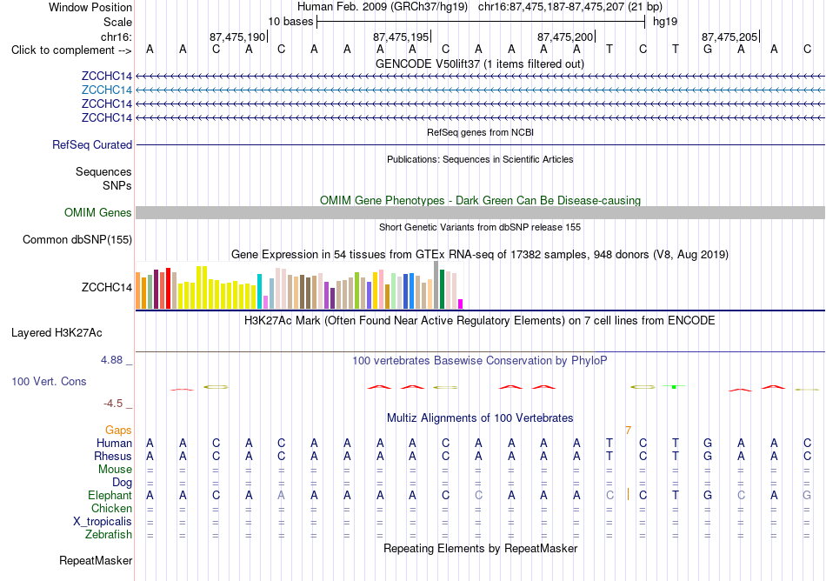Image resolution: width=826 pixels, height=581 pixels.
Task: Click the '10 bases' scale label
Action: [x=290, y=22]
